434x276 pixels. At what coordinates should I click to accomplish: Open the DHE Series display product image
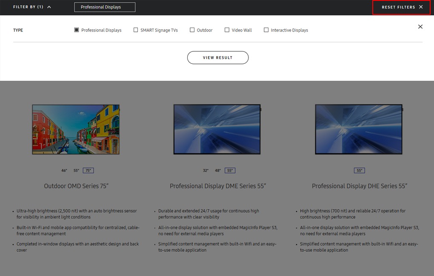(x=359, y=129)
